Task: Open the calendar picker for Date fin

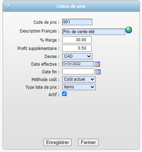Action: pos(98,72)
